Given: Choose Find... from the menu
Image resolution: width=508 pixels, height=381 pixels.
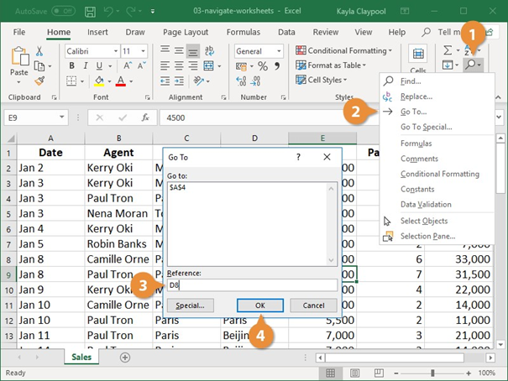Looking at the screenshot, I should pos(437,81).
